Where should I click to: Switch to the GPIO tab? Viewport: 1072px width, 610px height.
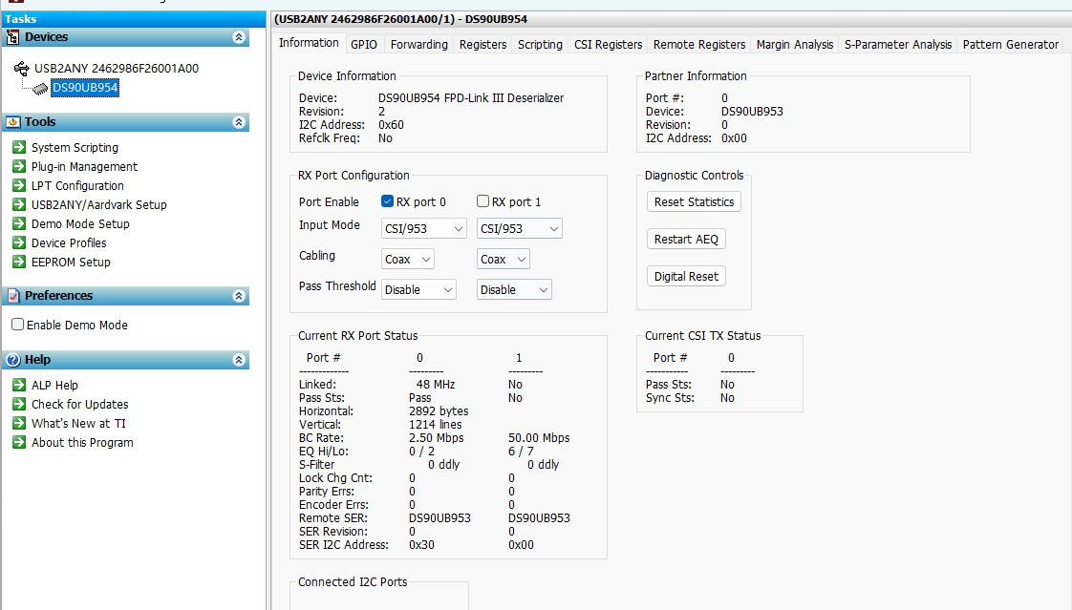(364, 45)
